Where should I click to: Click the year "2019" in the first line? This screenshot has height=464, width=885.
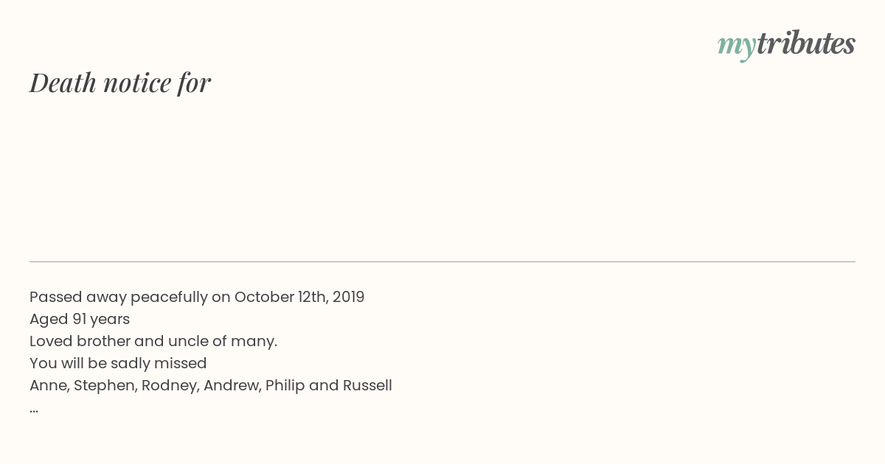(x=348, y=297)
